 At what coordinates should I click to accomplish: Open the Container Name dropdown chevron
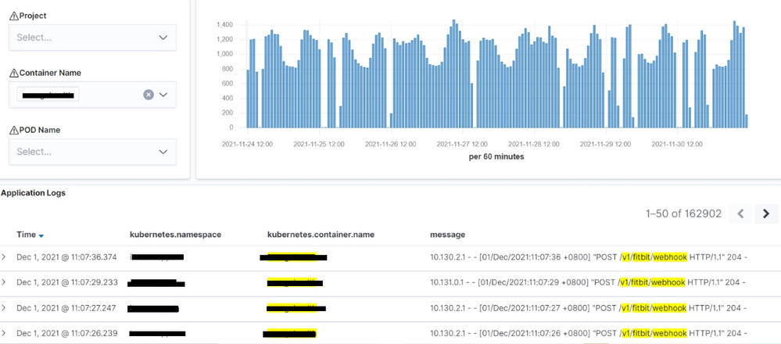point(163,95)
